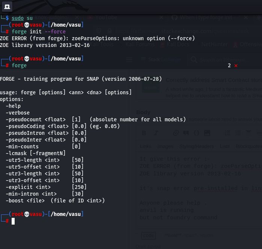Select the Lists help tab in editor

tap(225, 146)
